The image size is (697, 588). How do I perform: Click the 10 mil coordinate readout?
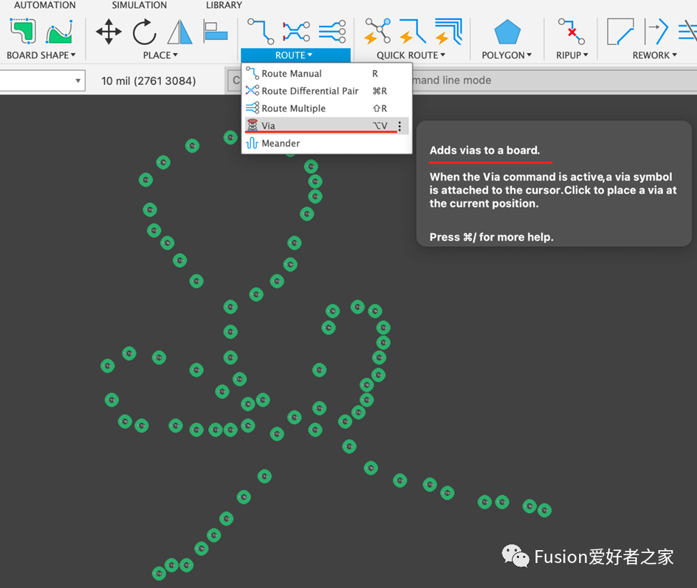point(149,81)
